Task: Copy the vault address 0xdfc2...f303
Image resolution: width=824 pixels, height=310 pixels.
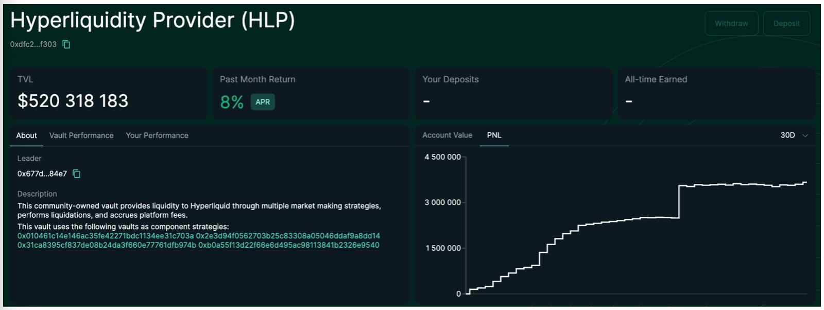Action: [x=66, y=44]
